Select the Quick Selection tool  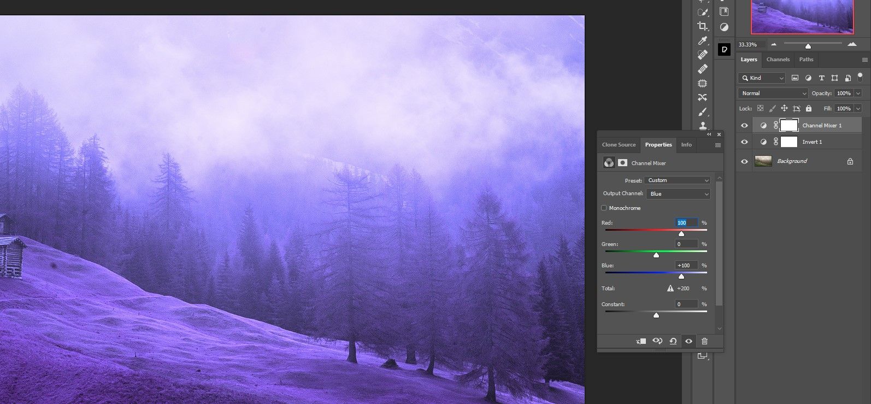click(703, 12)
